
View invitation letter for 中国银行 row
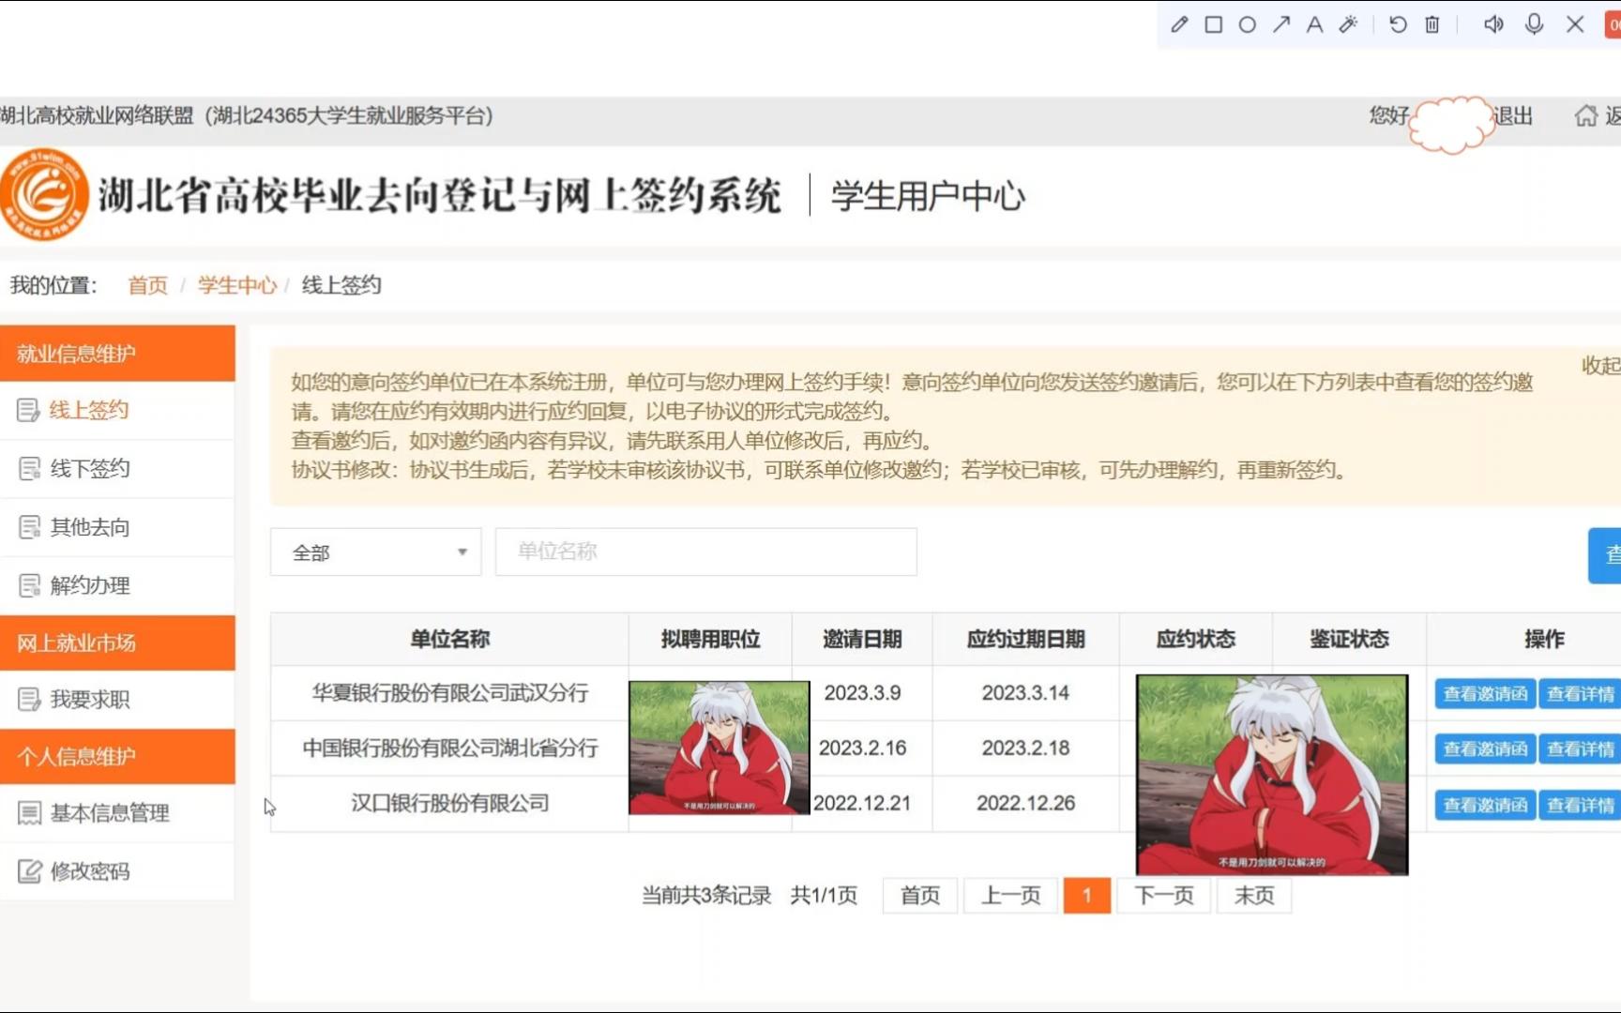coord(1485,749)
